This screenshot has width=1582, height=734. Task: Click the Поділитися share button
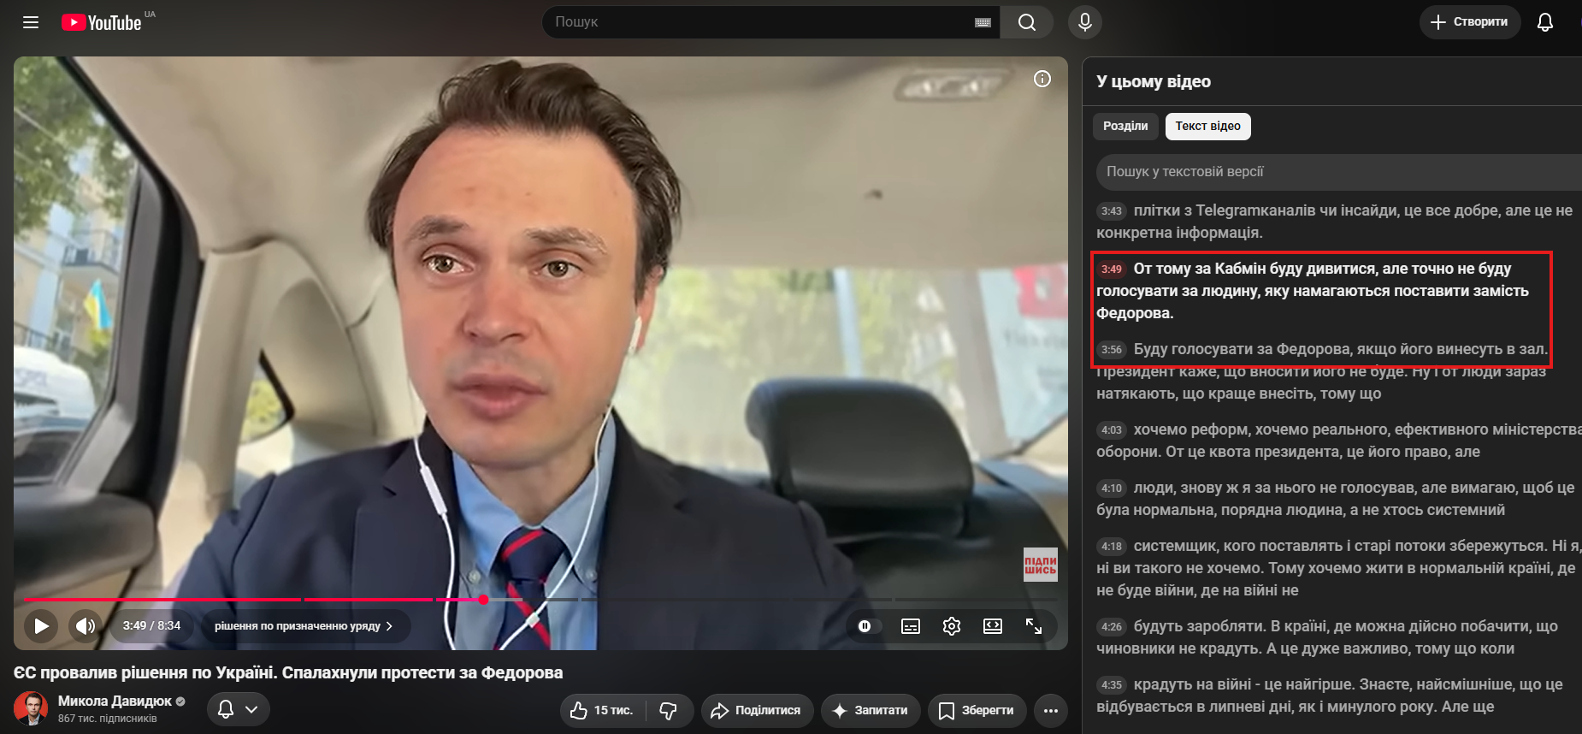758,710
